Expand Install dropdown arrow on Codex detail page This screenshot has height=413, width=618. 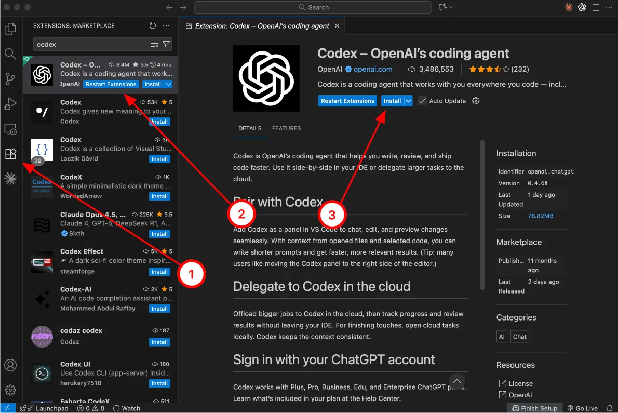point(409,101)
